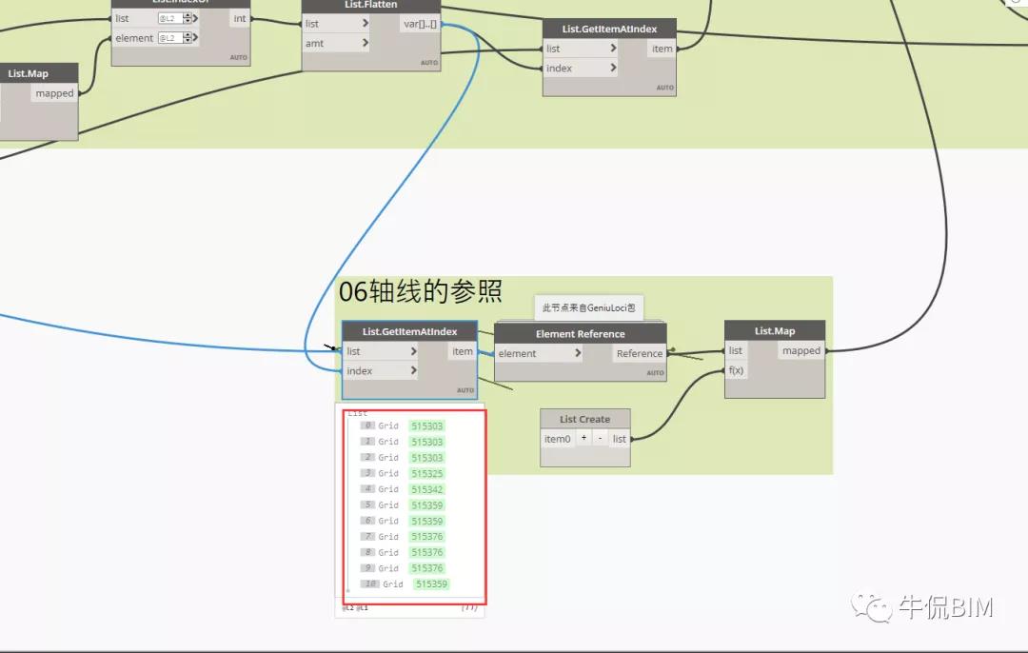The image size is (1028, 653).
Task: Click the Reference output port
Action: pos(639,353)
